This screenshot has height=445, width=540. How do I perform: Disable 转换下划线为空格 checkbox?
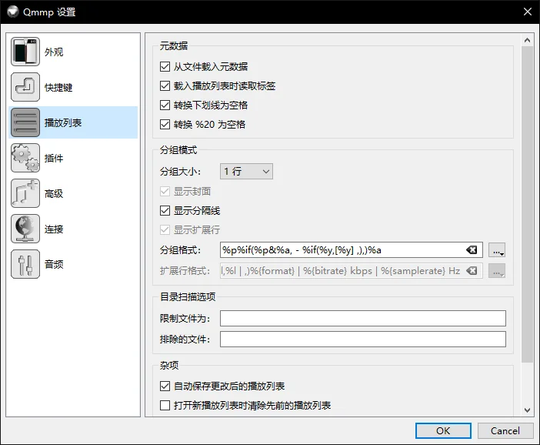pos(165,105)
